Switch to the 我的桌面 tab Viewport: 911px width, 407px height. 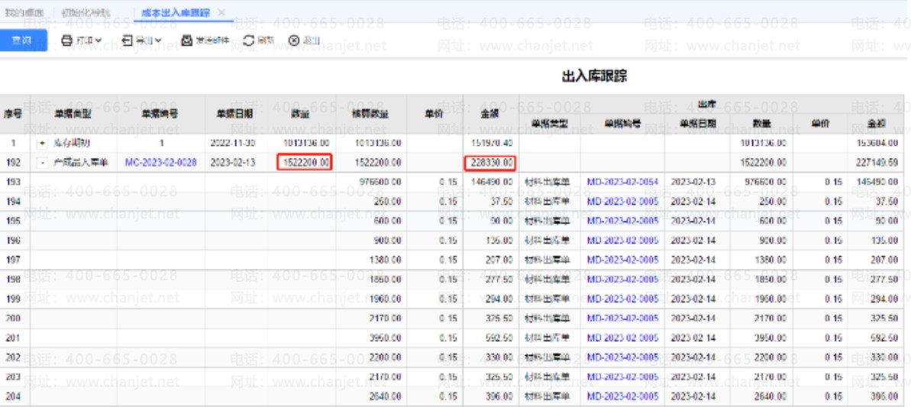click(x=24, y=12)
